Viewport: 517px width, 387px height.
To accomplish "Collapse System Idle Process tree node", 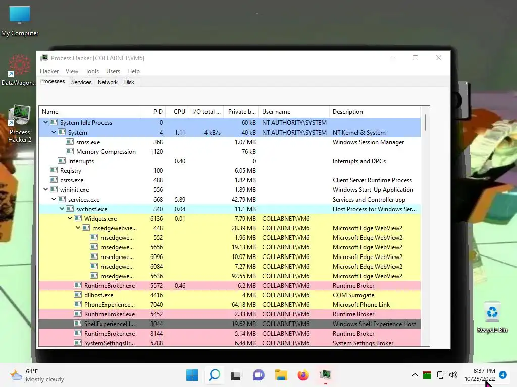I will click(45, 122).
